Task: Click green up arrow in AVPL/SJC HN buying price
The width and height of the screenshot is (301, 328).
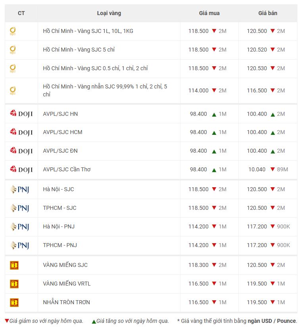Action: point(214,114)
